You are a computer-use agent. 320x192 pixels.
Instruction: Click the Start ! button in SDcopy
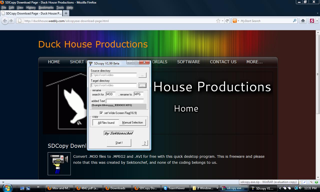point(119,143)
